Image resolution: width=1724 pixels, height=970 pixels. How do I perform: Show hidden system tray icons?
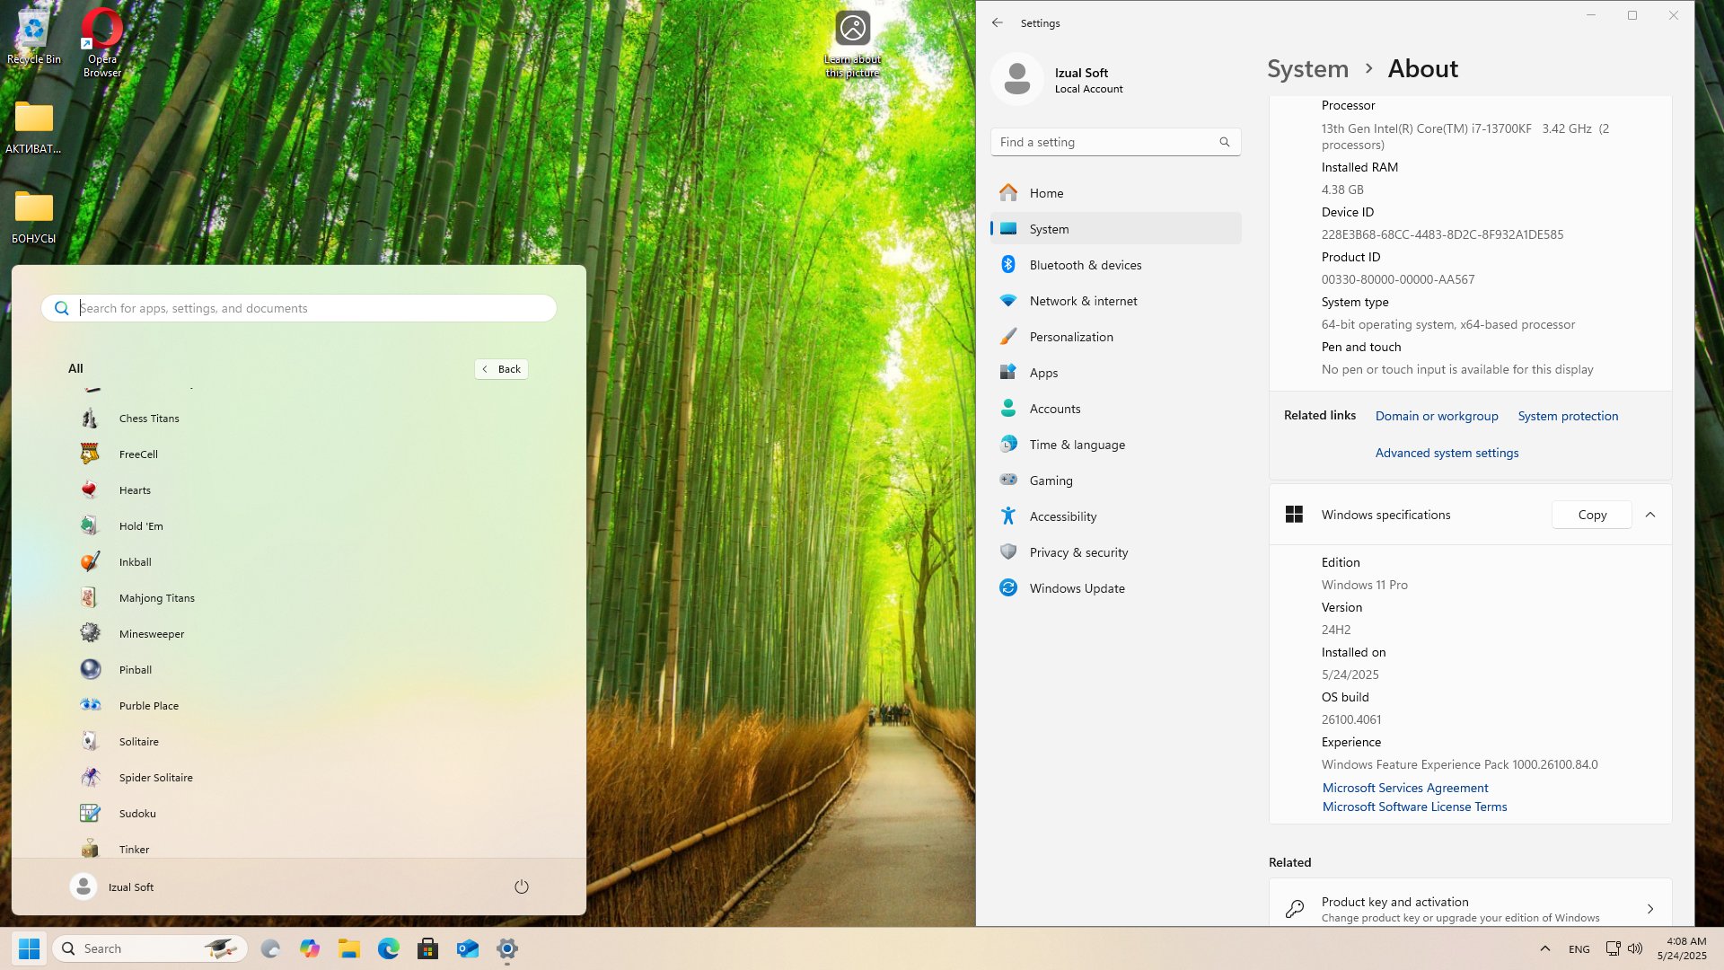click(1545, 948)
